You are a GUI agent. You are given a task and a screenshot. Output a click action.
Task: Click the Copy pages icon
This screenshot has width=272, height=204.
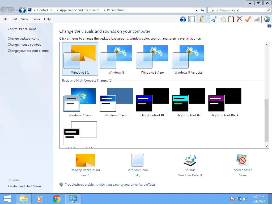click(223, 19)
